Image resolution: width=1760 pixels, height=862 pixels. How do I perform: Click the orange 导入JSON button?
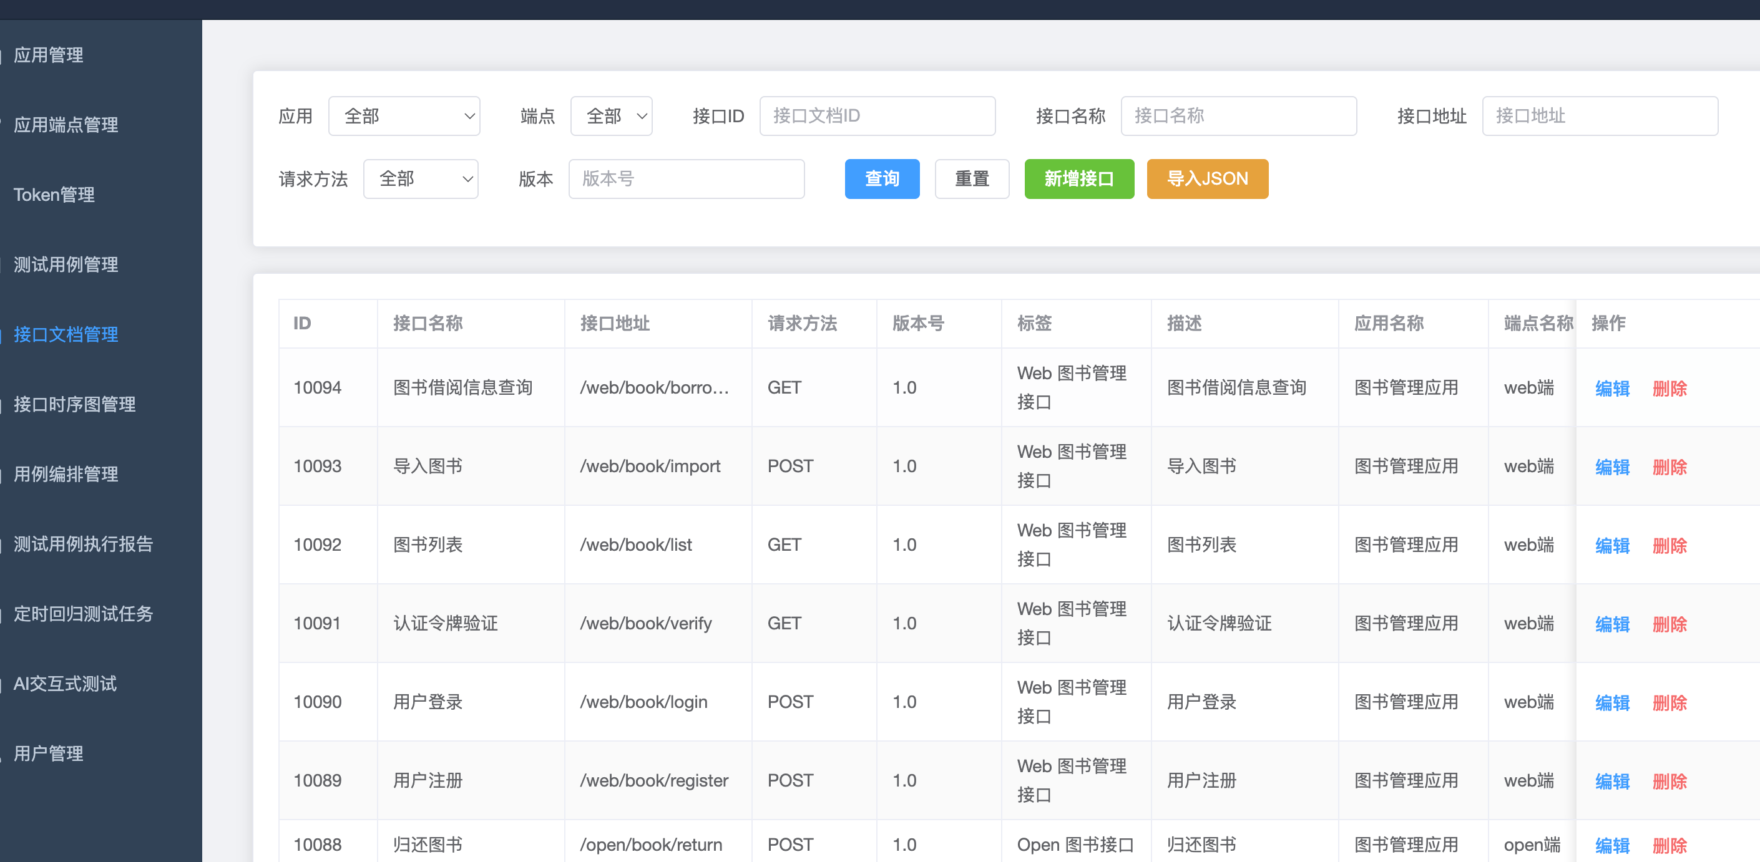(1207, 179)
